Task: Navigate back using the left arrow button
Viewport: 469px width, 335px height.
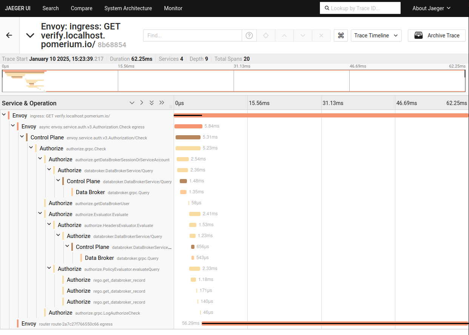Action: (x=9, y=35)
